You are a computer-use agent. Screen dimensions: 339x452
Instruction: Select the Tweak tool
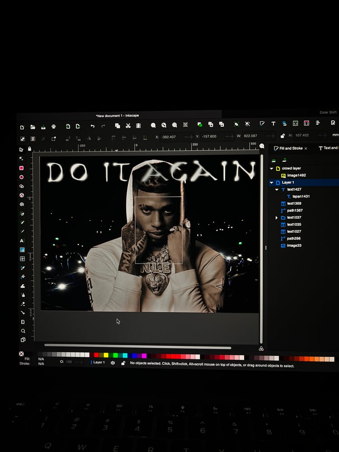point(23,286)
